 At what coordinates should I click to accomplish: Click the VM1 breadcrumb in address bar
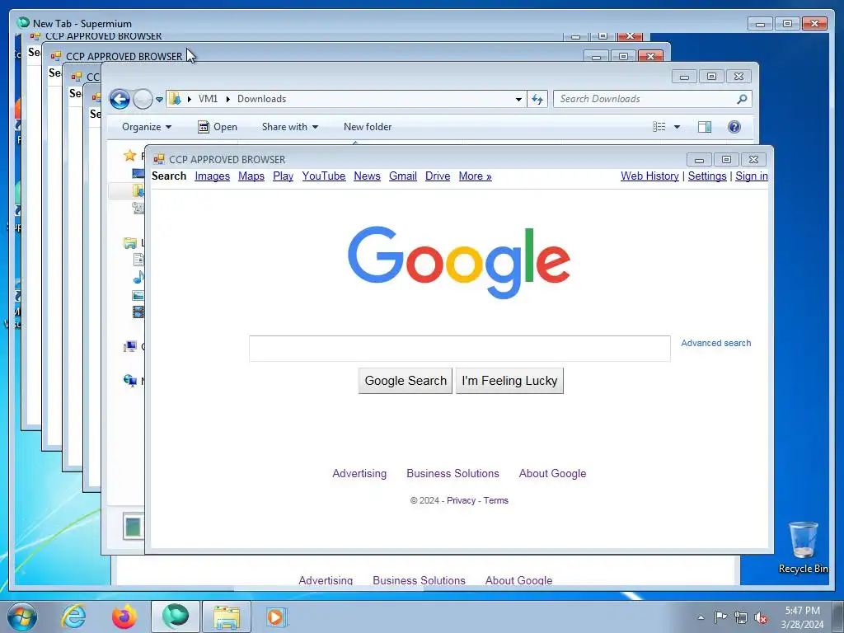point(208,99)
